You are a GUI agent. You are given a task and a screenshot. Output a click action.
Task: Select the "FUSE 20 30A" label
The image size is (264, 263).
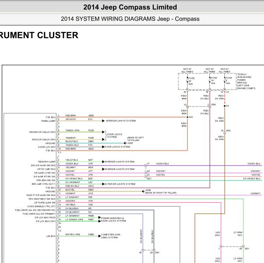point(191,81)
